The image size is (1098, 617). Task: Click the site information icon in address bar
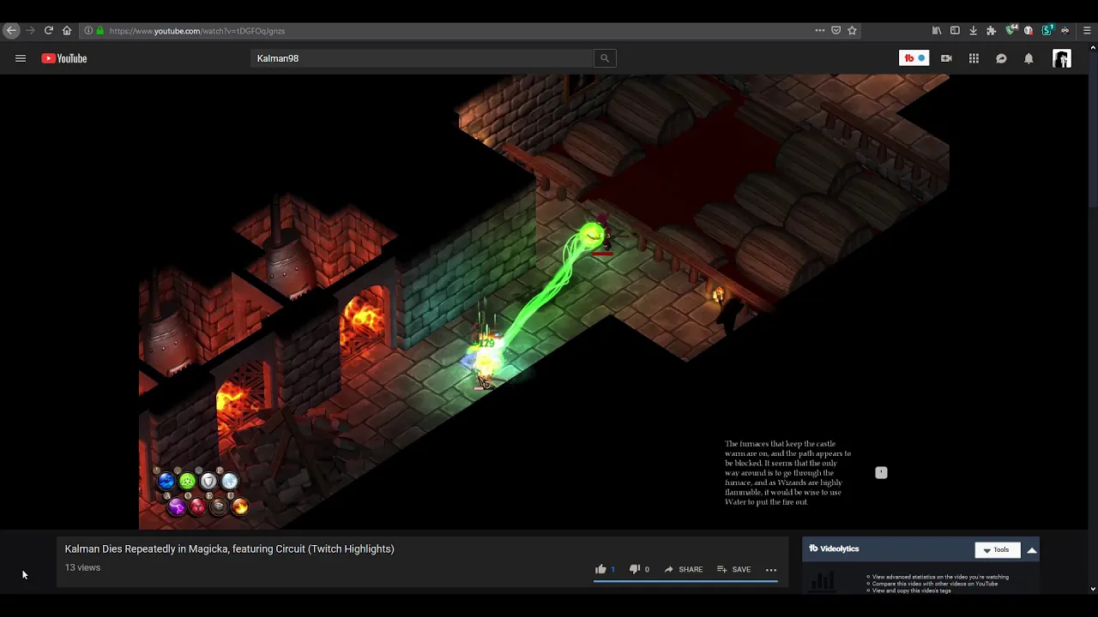[88, 30]
